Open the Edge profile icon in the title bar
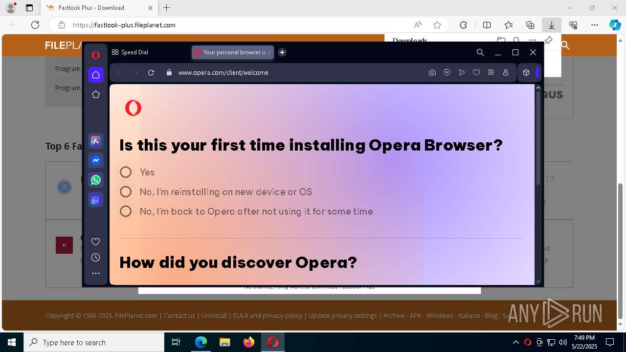626x352 pixels. [x=11, y=8]
